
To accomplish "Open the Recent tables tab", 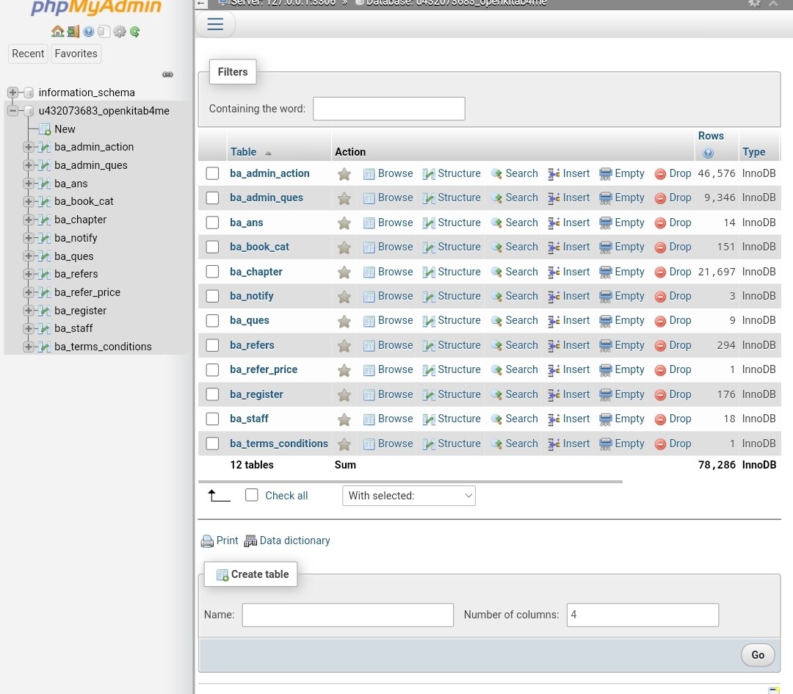I will (28, 54).
